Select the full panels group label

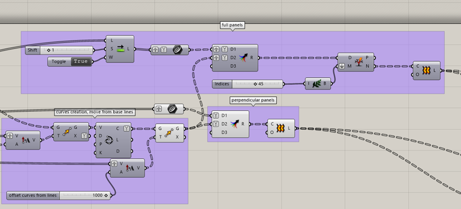coord(232,25)
